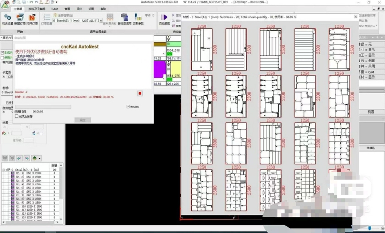385x233 pixels.
Task: Open the CAM ribbon tab
Action: tap(55, 9)
